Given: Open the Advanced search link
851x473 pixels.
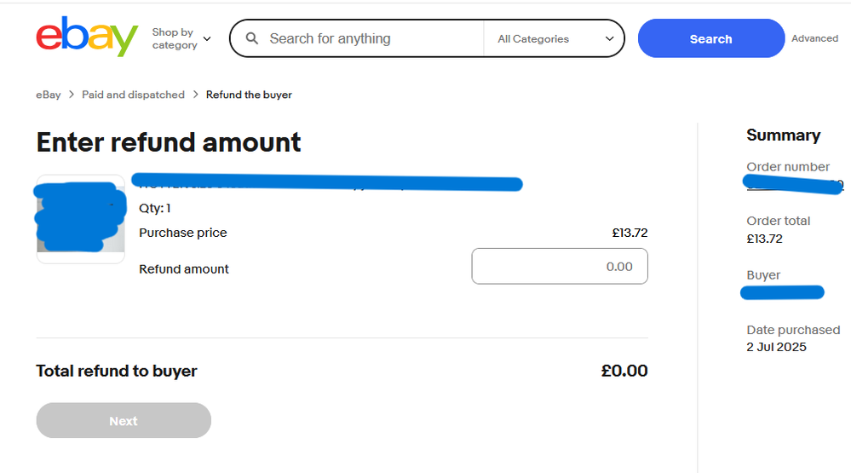Looking at the screenshot, I should 814,38.
